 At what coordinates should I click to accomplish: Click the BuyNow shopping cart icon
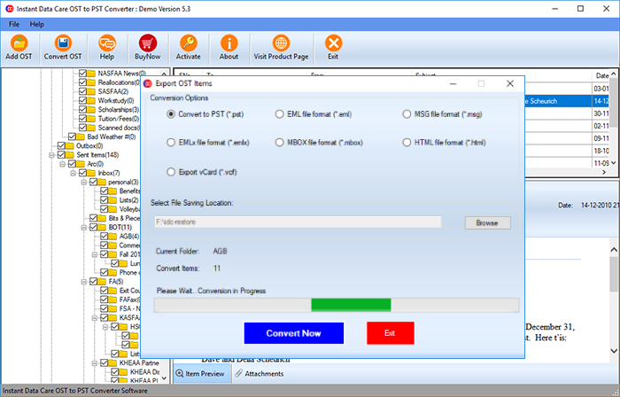(148, 43)
